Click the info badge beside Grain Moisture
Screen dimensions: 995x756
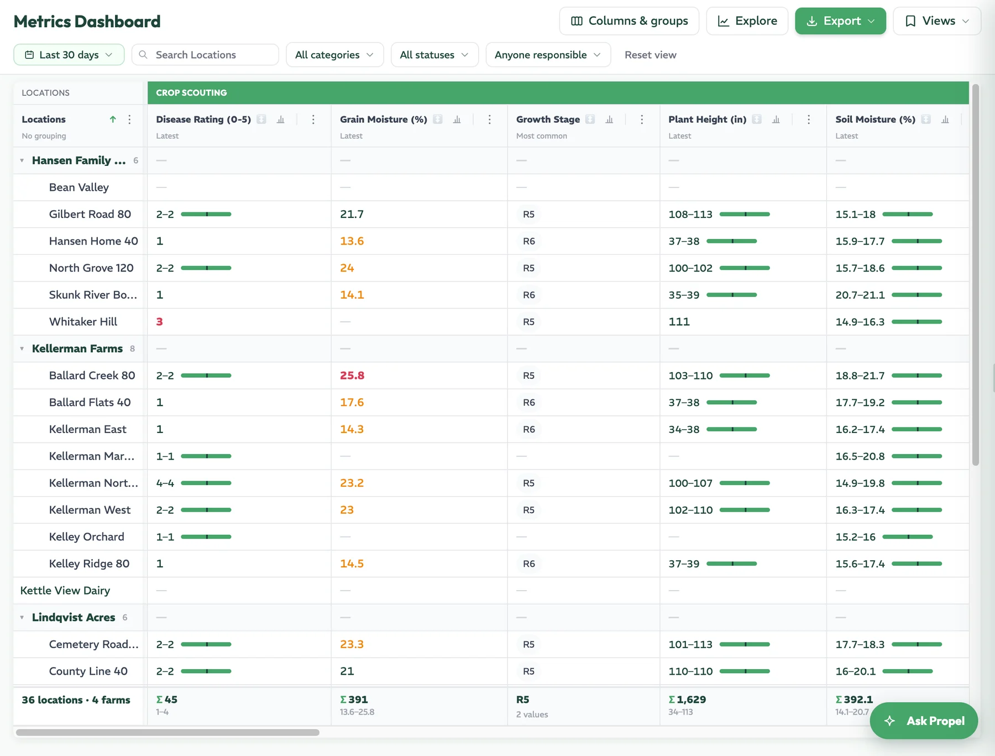point(438,119)
